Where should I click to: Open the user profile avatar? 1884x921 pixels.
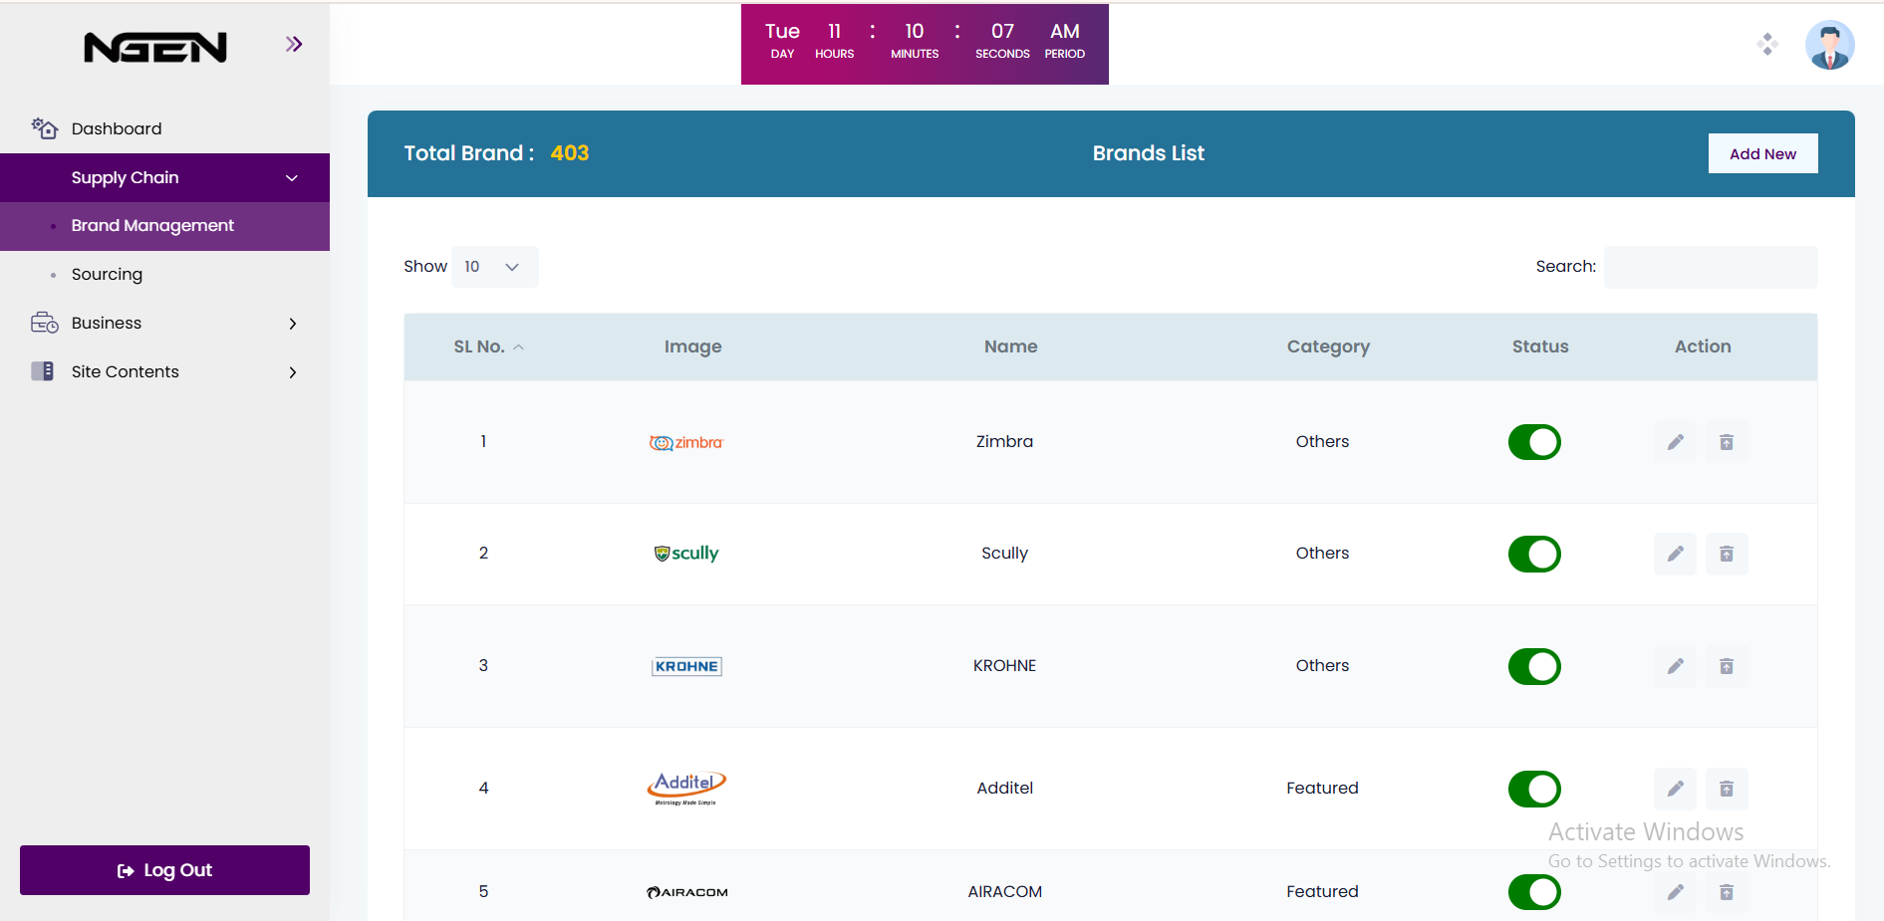1829,45
